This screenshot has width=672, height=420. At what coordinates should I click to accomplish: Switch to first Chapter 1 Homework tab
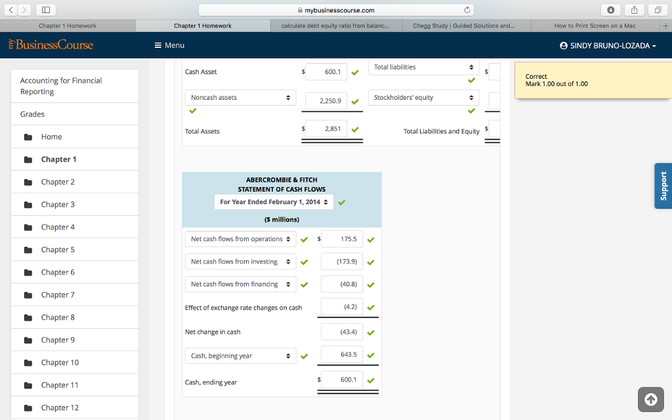(68, 26)
